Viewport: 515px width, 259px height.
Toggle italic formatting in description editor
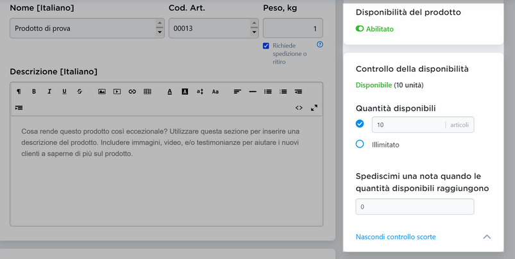(x=49, y=92)
